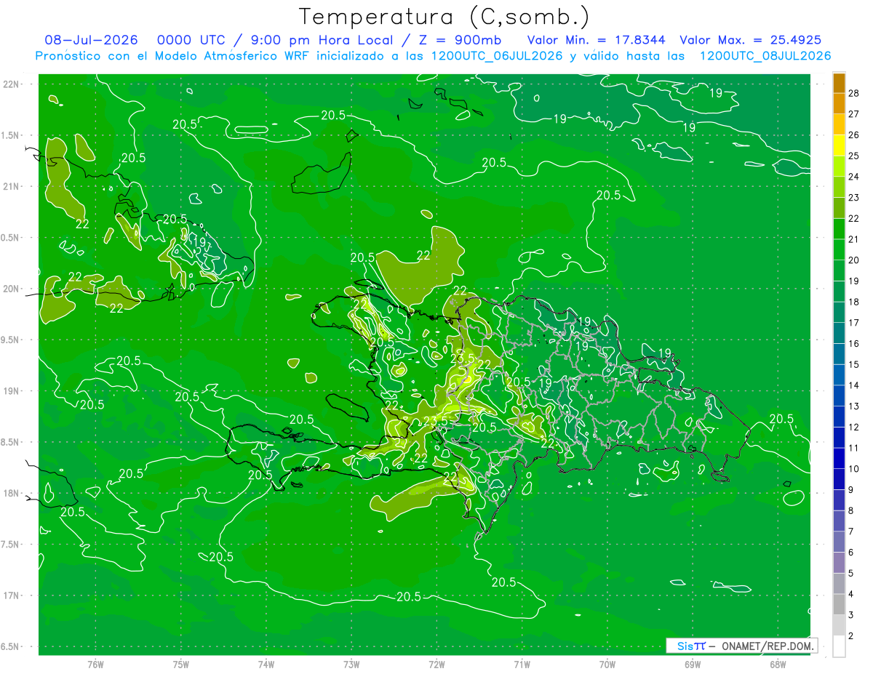Click the dark blue color bar segment between 10 and 11
Screen dimensions: 873x674
(x=839, y=459)
